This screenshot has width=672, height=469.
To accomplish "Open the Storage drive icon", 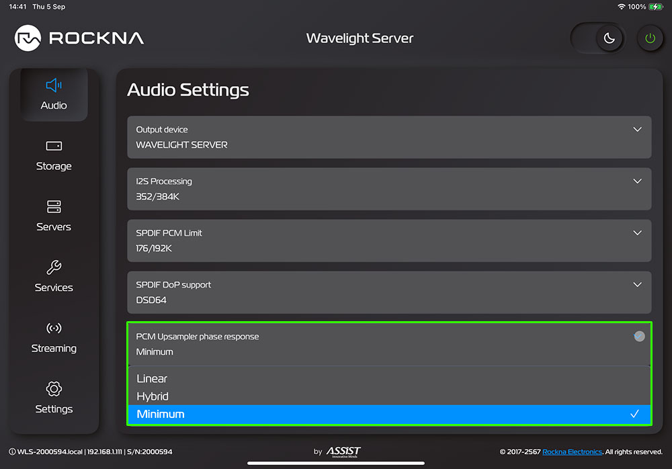I will coord(54,146).
